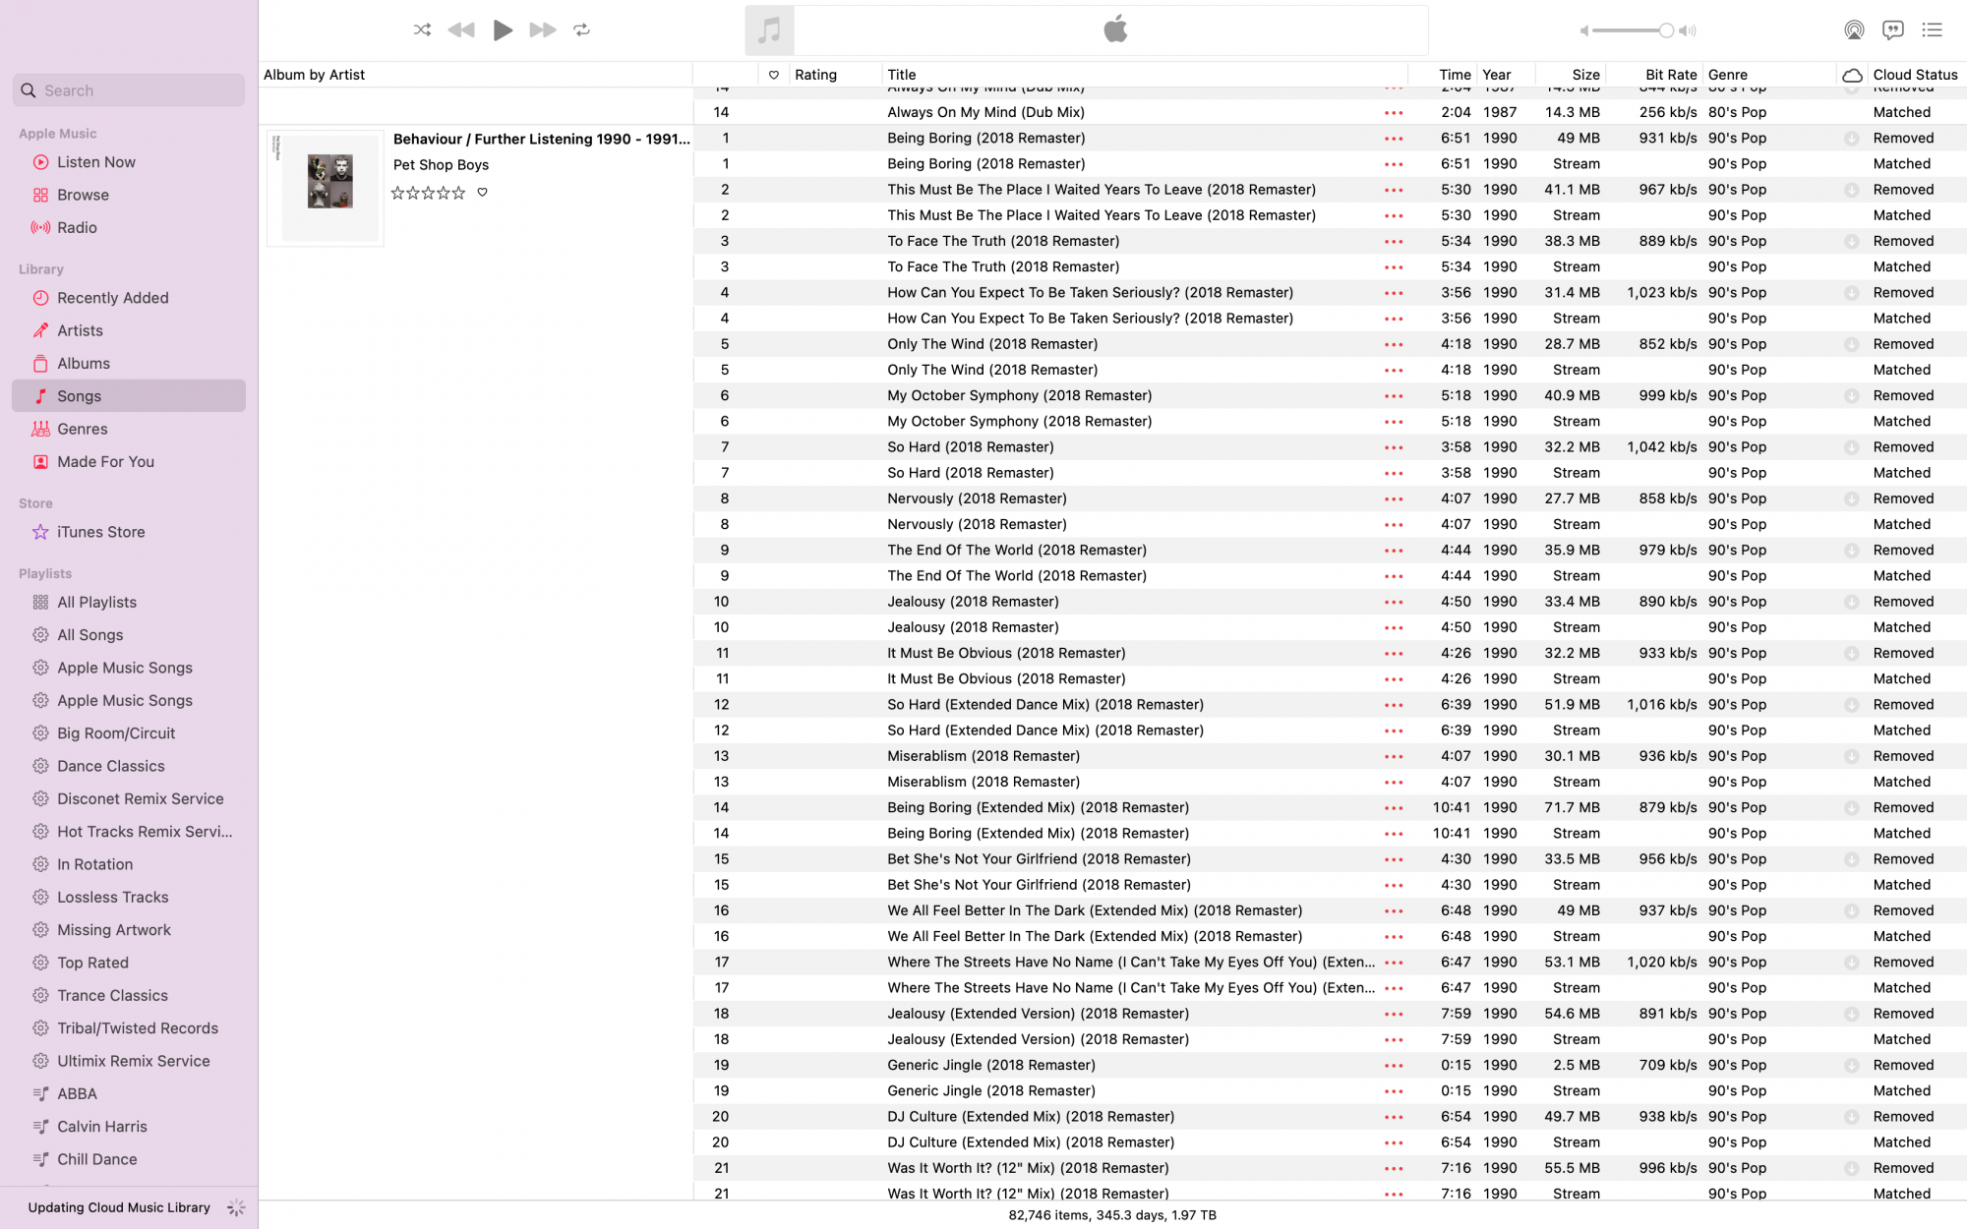The width and height of the screenshot is (1967, 1229).
Task: Go to Recently Added library view
Action: coord(112,298)
